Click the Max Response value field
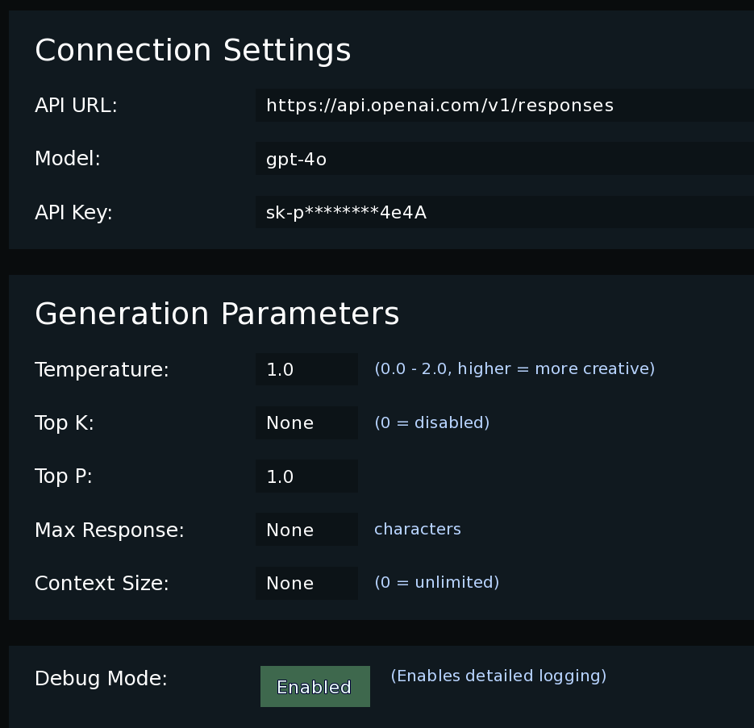754x728 pixels. (306, 530)
